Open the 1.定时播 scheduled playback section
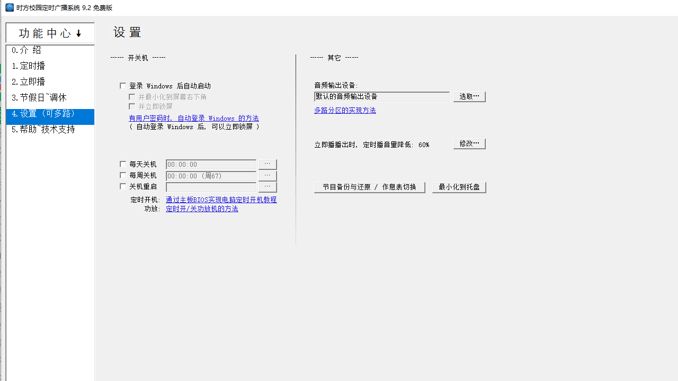Viewport: 678px width, 381px height. [x=29, y=66]
